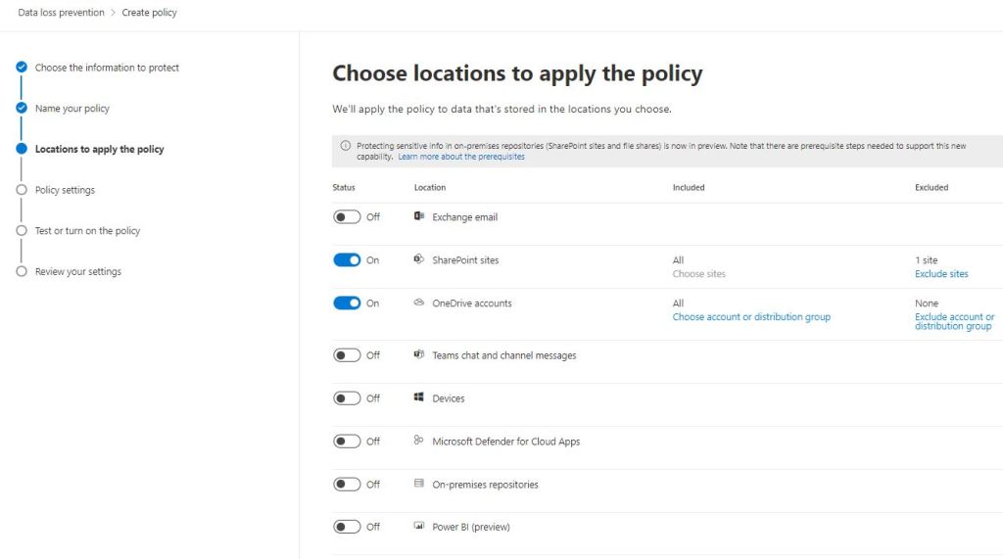Open the Exclude sites link
This screenshot has width=1003, height=559.
tap(941, 274)
